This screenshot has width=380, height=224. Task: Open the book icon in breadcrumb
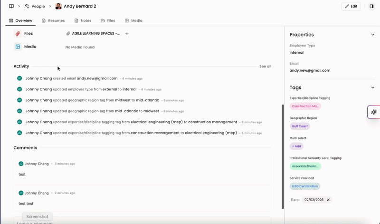point(11,6)
